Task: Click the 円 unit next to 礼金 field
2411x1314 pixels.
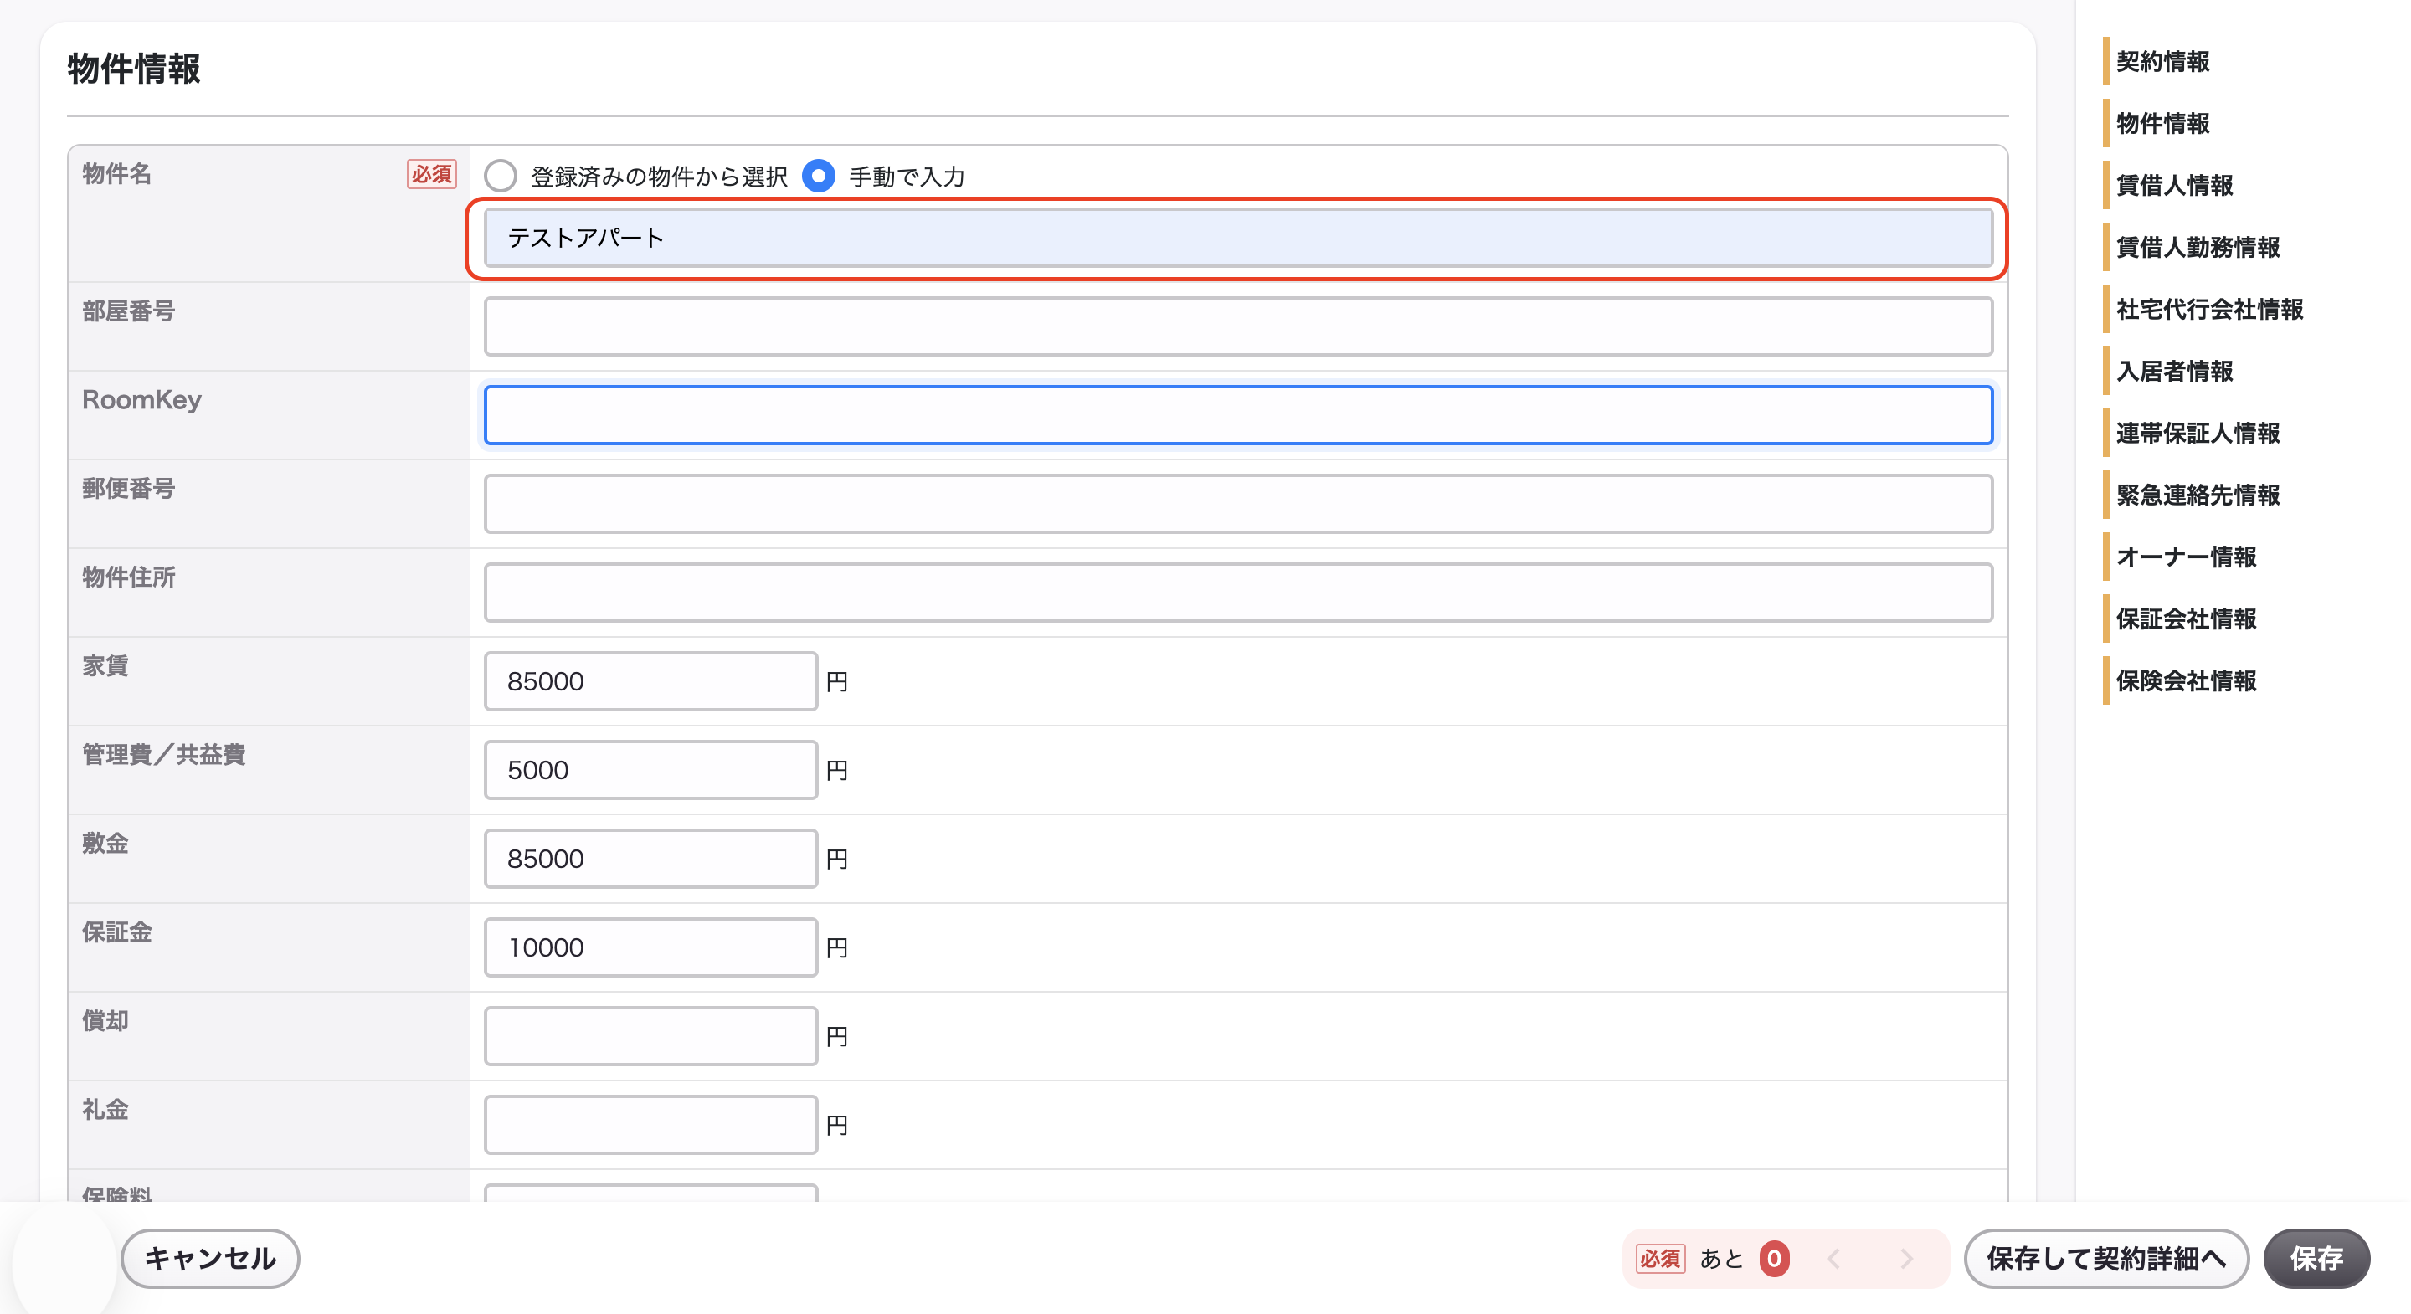Action: pyautogui.click(x=837, y=1125)
